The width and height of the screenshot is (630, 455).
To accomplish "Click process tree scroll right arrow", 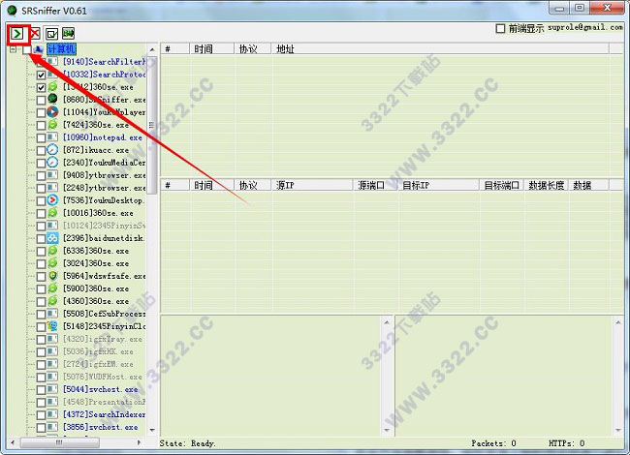I will tap(139, 442).
